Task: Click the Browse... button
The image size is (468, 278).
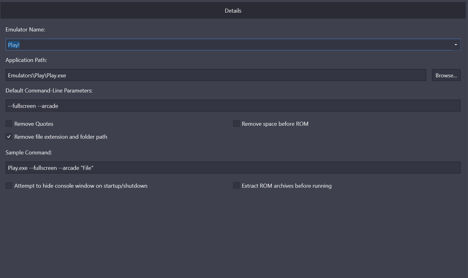Action: pyautogui.click(x=446, y=75)
